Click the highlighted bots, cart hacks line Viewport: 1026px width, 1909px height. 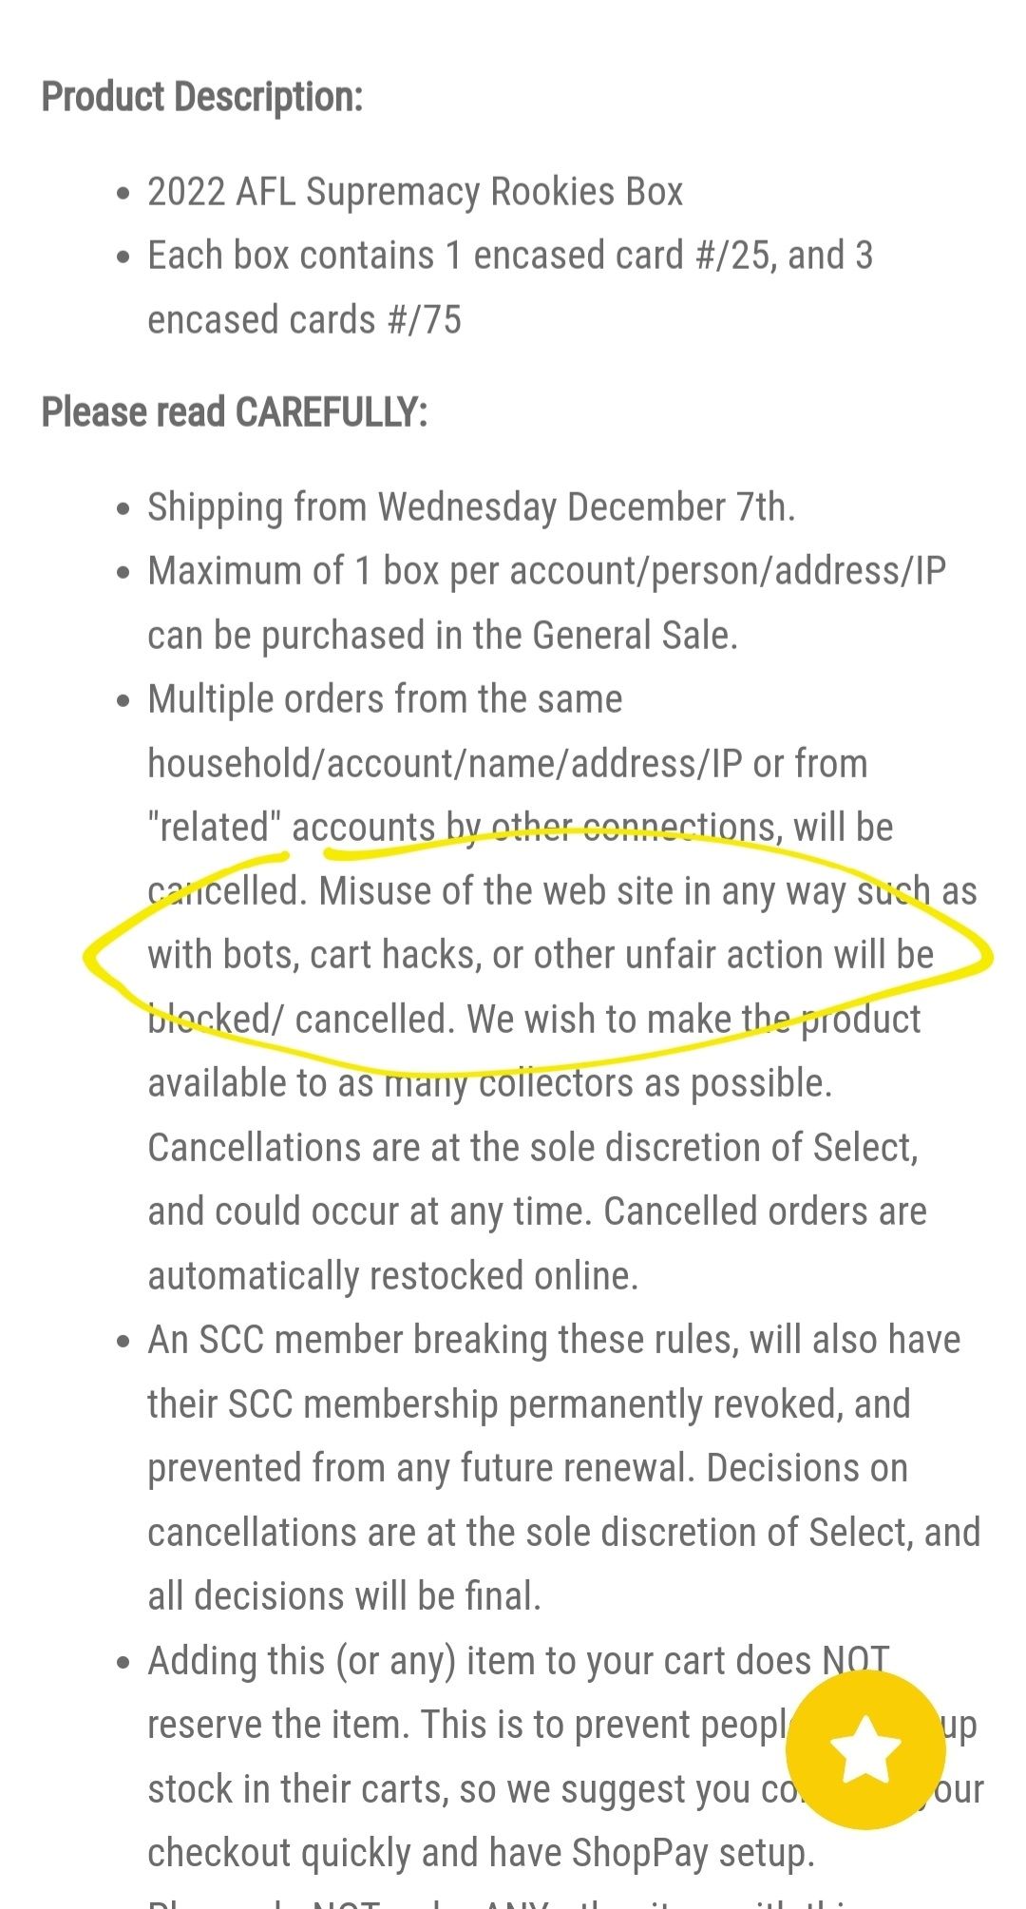(x=541, y=955)
